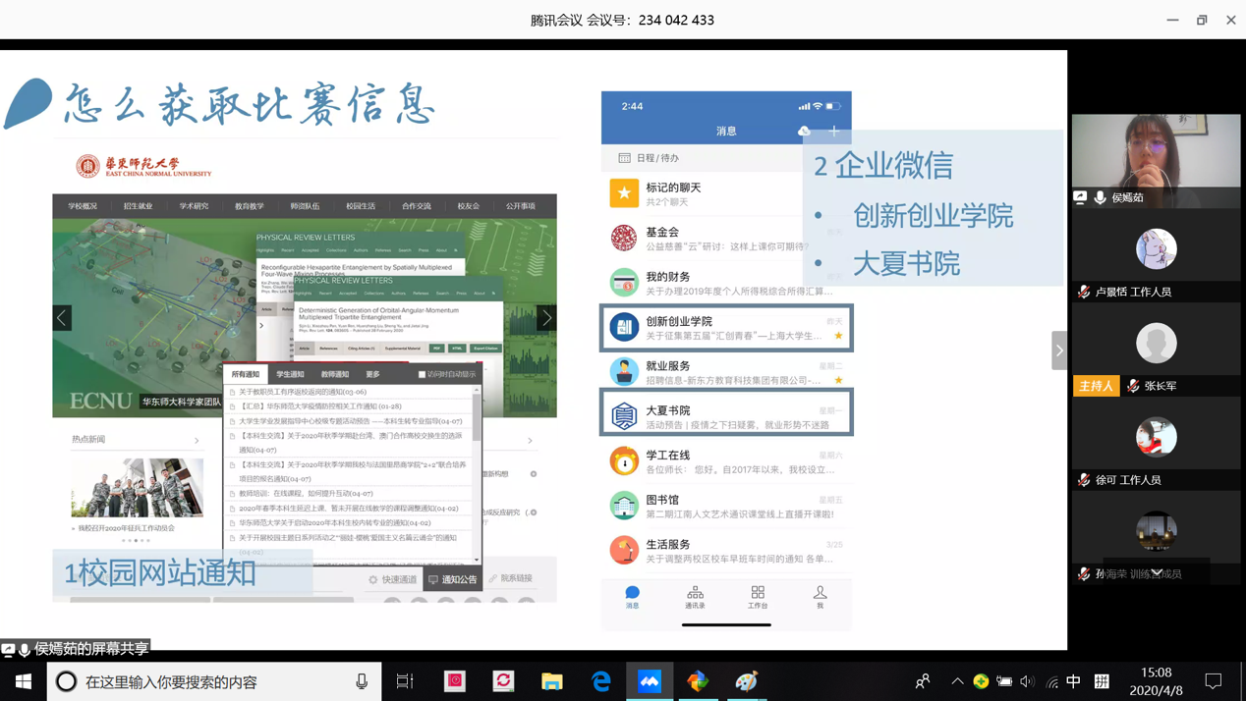
Task: Switch to the 学生通知 tab
Action: [x=290, y=374]
